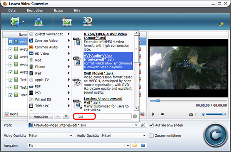The image size is (231, 152).
Task: Click the Add Video toolbar icon
Action: pyautogui.click(x=15, y=21)
